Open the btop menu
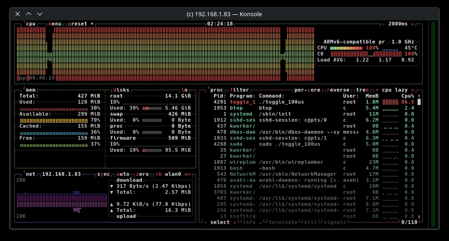This screenshot has height=241, width=449. [55, 24]
